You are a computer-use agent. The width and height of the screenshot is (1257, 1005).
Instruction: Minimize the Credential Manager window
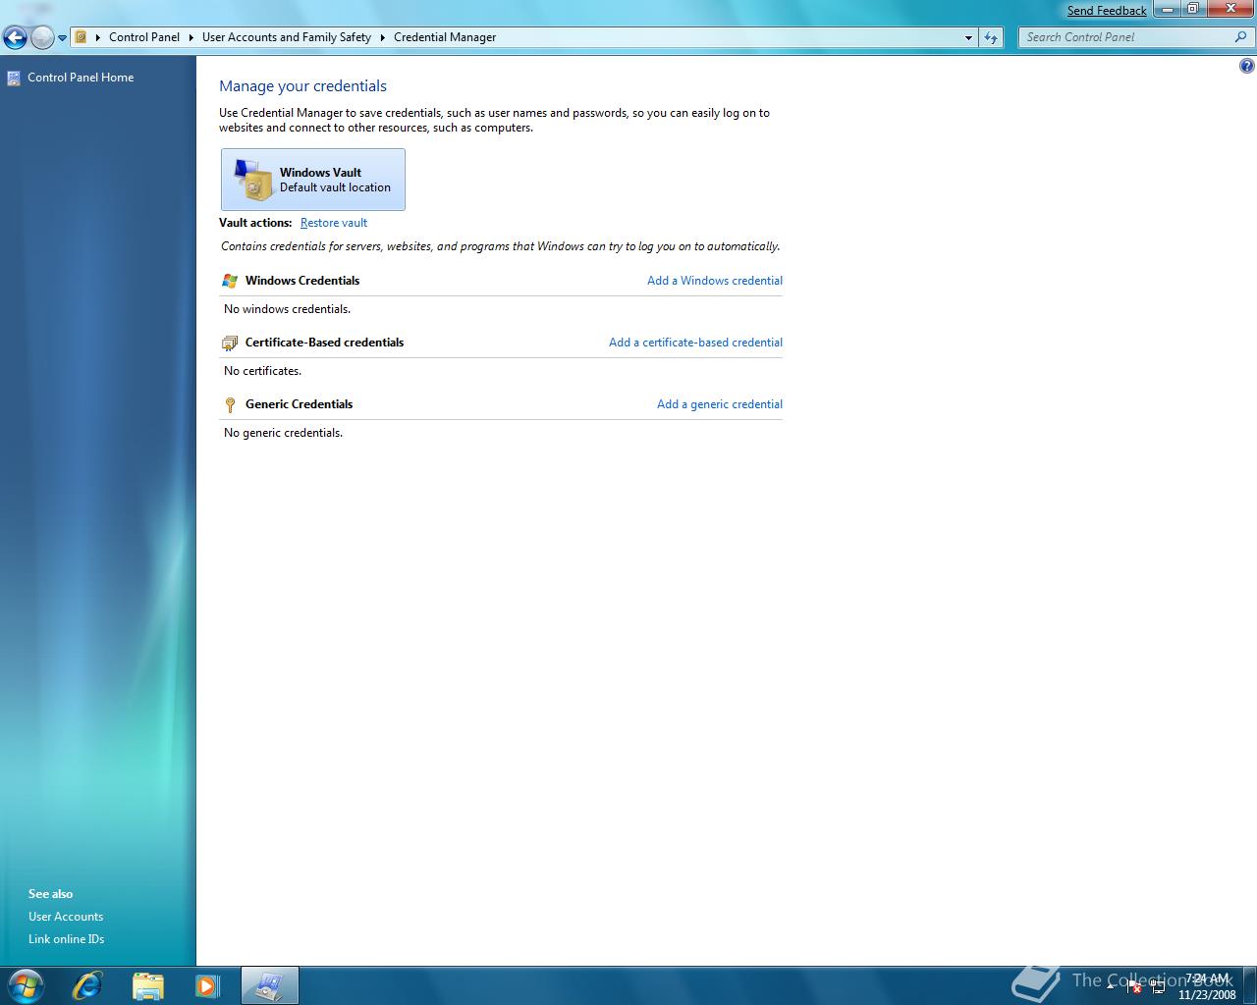(1167, 9)
